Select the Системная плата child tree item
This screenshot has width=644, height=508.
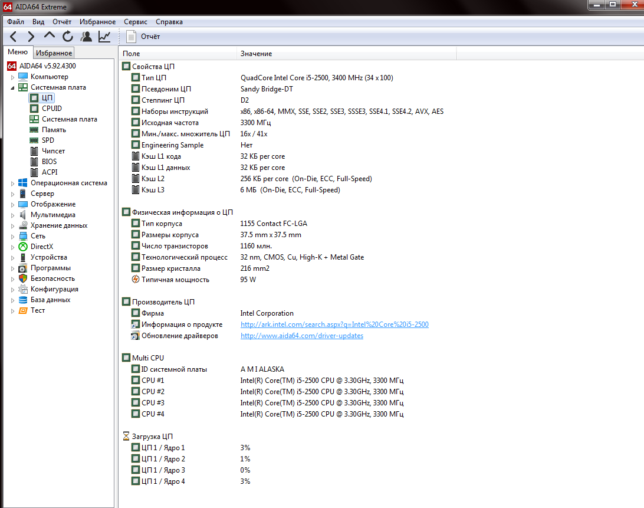[70, 119]
